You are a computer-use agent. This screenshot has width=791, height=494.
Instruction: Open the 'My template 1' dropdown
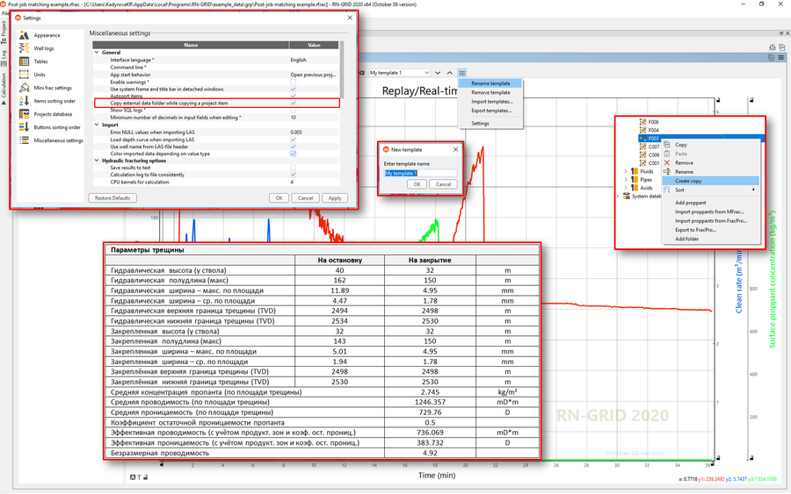click(x=400, y=73)
